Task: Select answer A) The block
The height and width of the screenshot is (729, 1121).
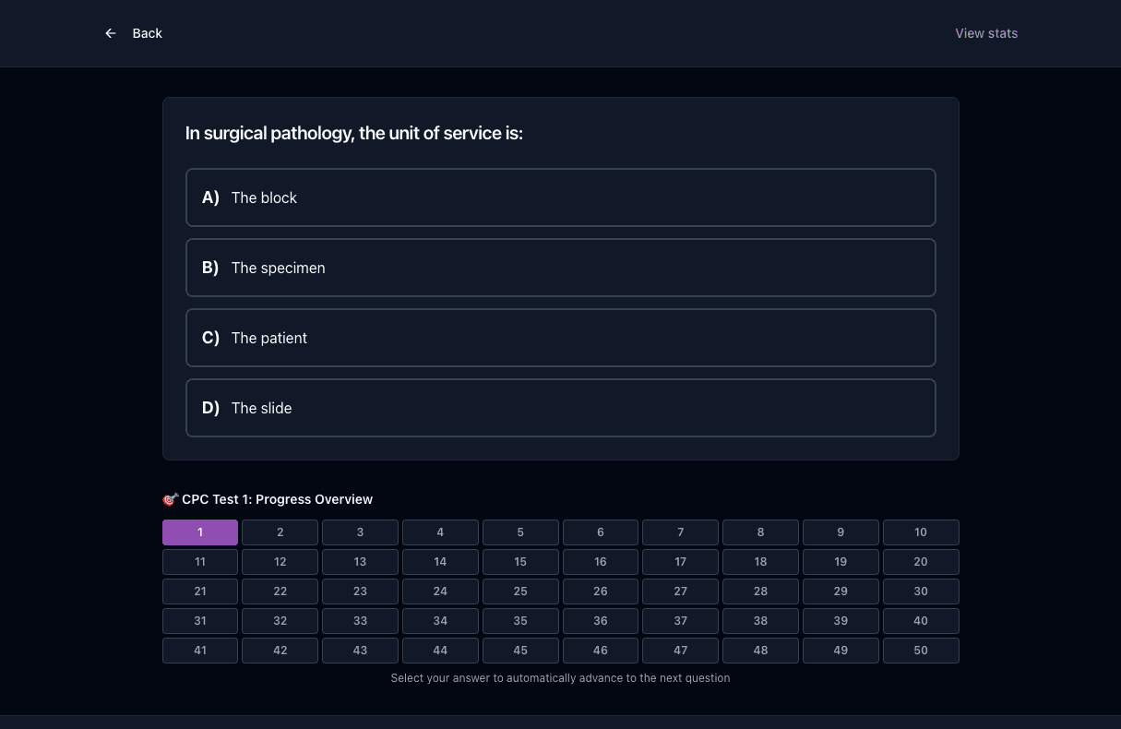Action: tap(561, 197)
